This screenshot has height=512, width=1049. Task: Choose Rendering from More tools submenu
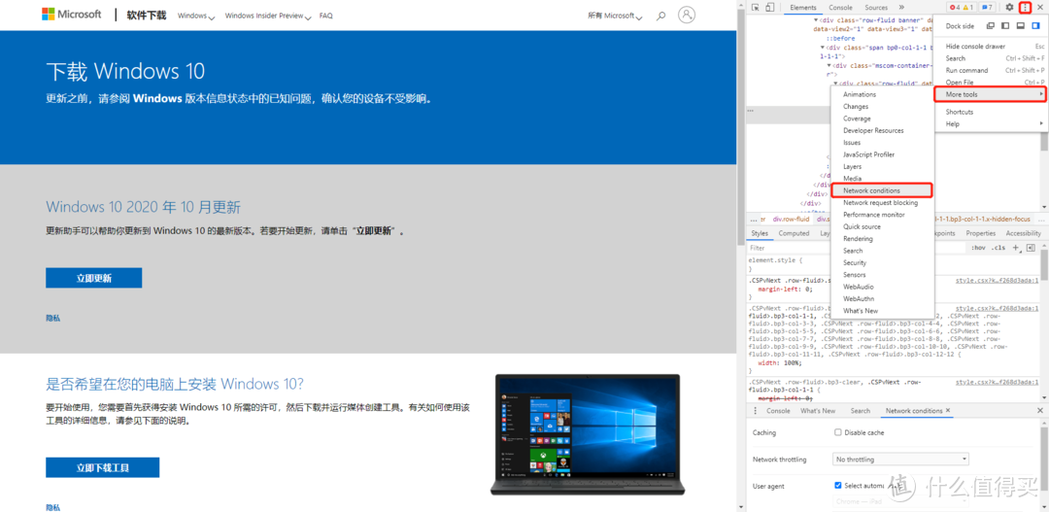pyautogui.click(x=882, y=239)
